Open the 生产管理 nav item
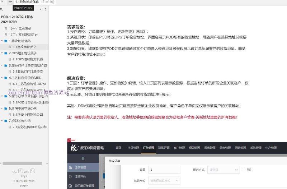 pyautogui.click(x=271, y=148)
